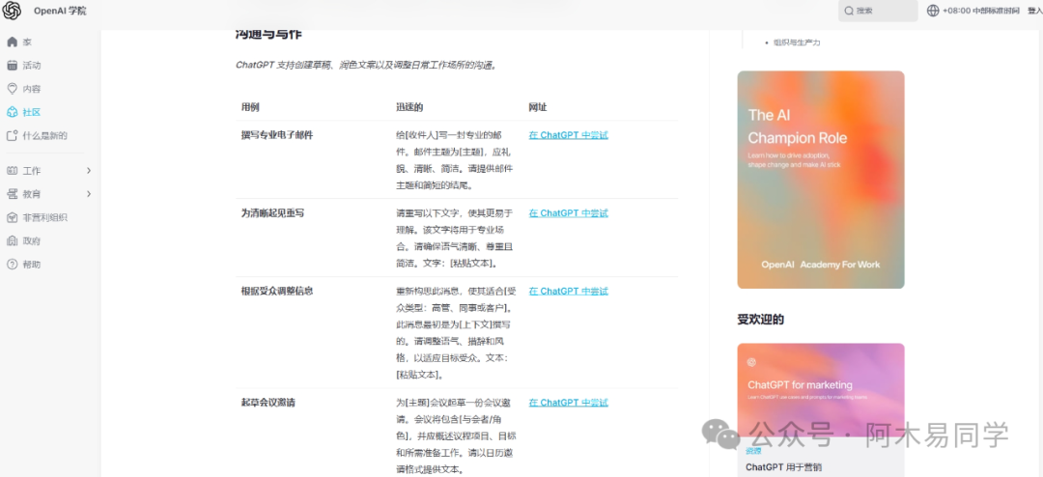Click the 搜索 search field
The height and width of the screenshot is (477, 1043).
click(878, 11)
